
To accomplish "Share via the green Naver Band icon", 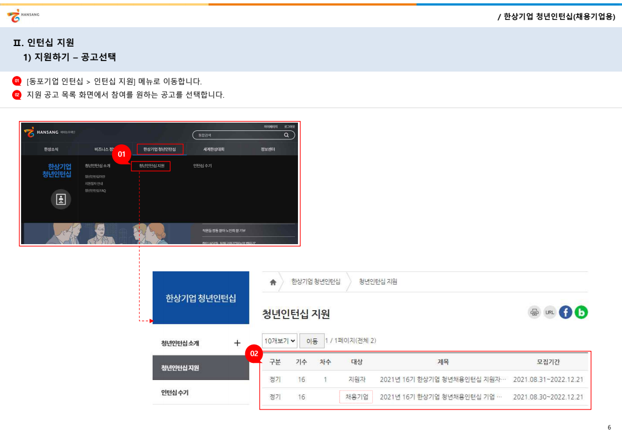I will point(581,312).
